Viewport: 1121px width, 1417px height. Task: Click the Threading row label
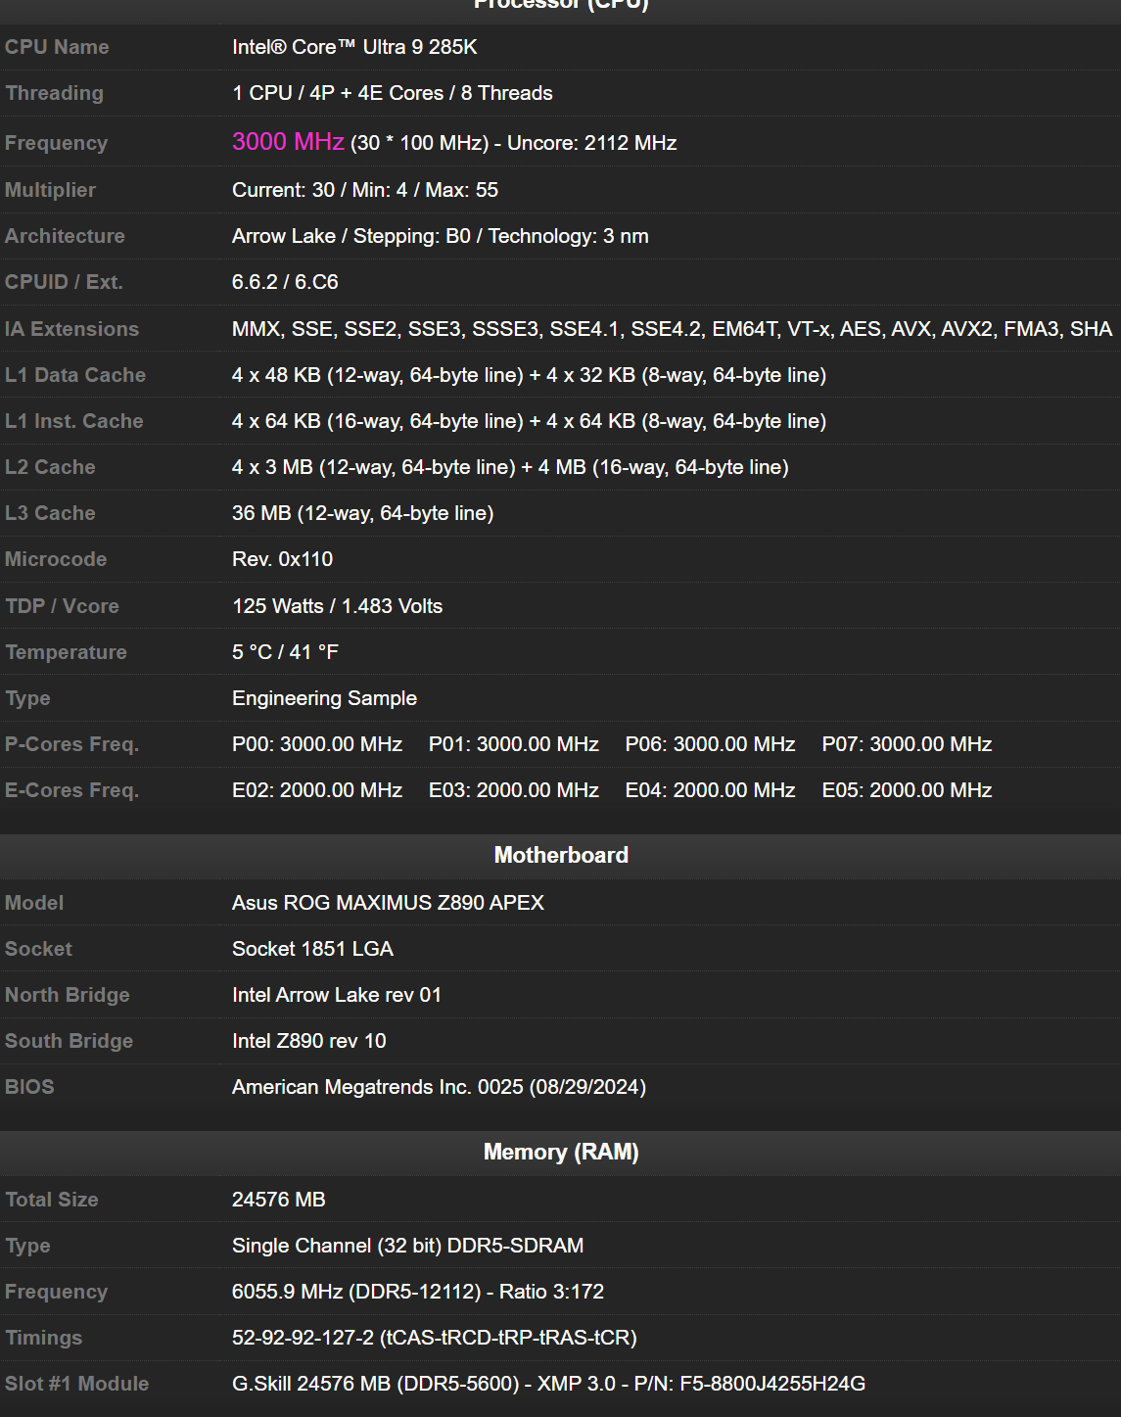pos(54,93)
